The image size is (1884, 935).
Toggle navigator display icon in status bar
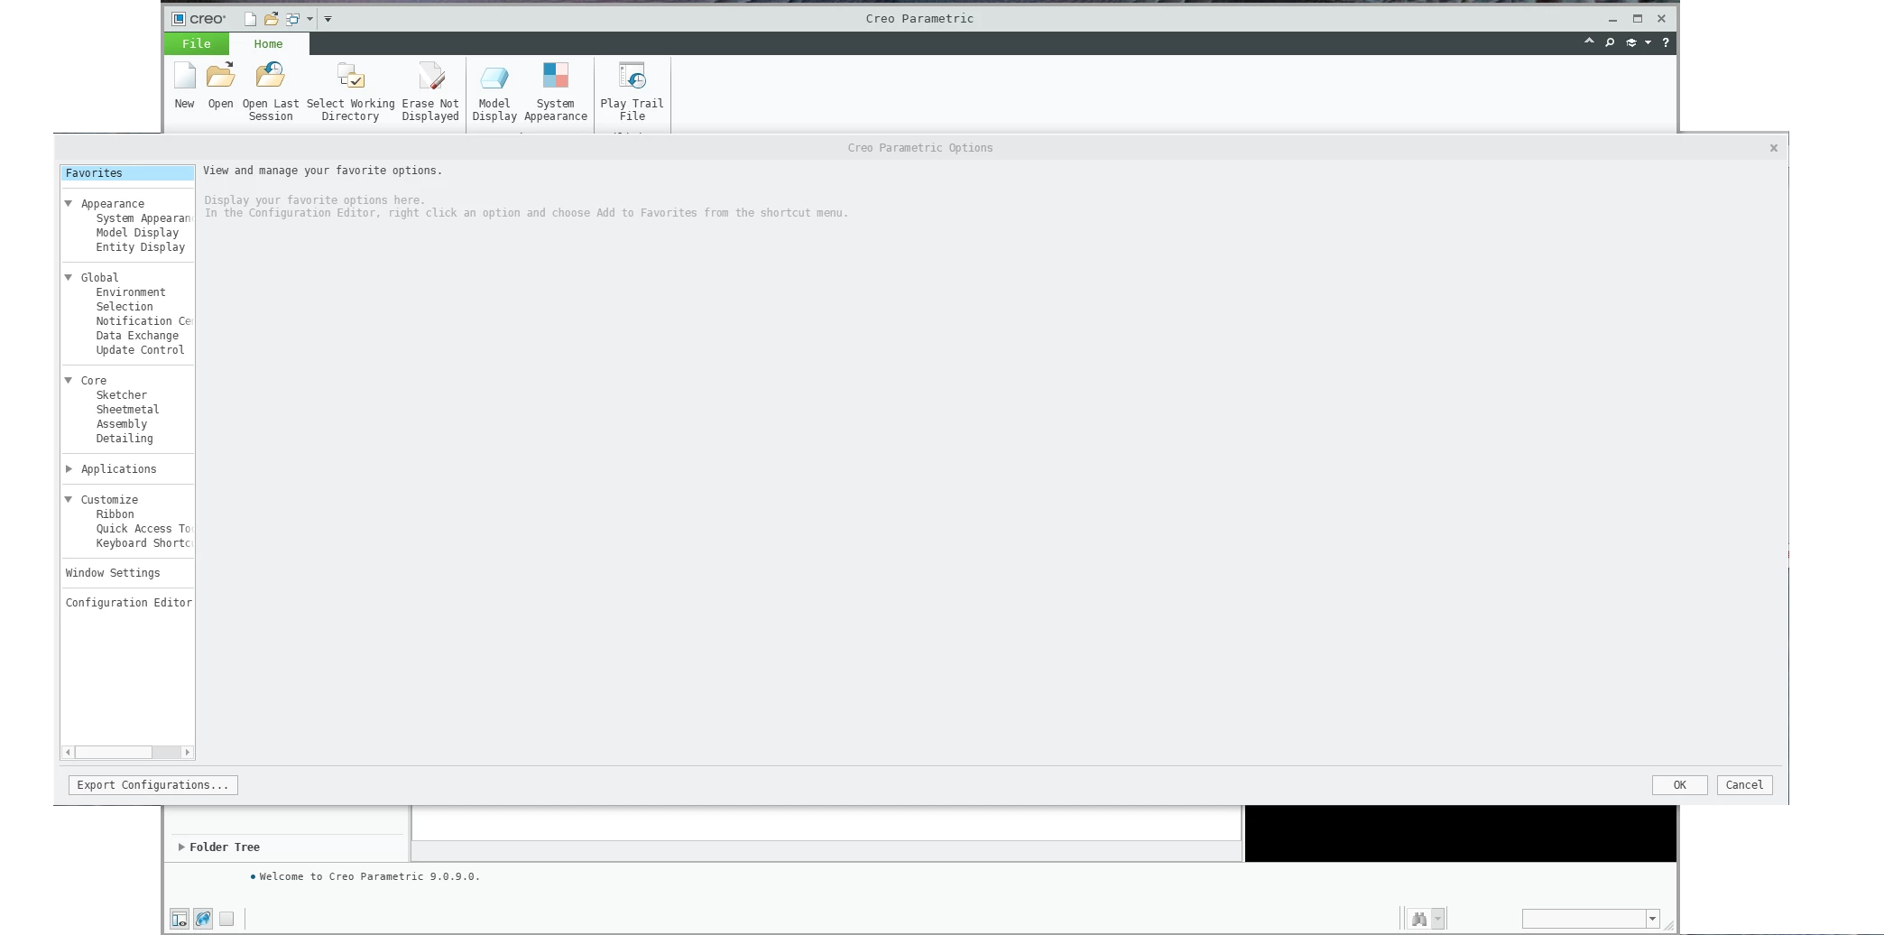(x=180, y=919)
